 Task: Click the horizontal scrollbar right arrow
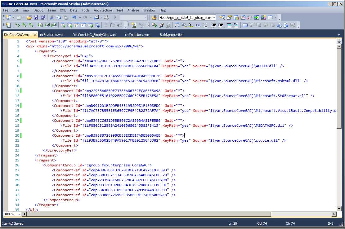tap(334, 214)
